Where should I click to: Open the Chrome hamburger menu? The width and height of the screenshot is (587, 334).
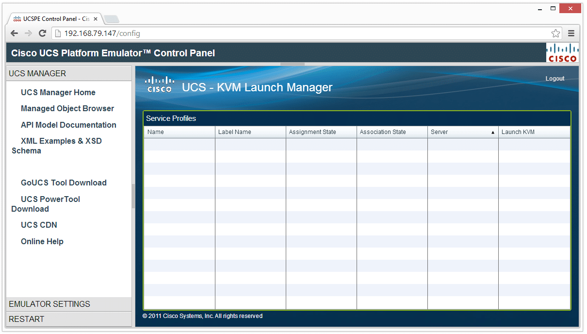click(x=571, y=33)
